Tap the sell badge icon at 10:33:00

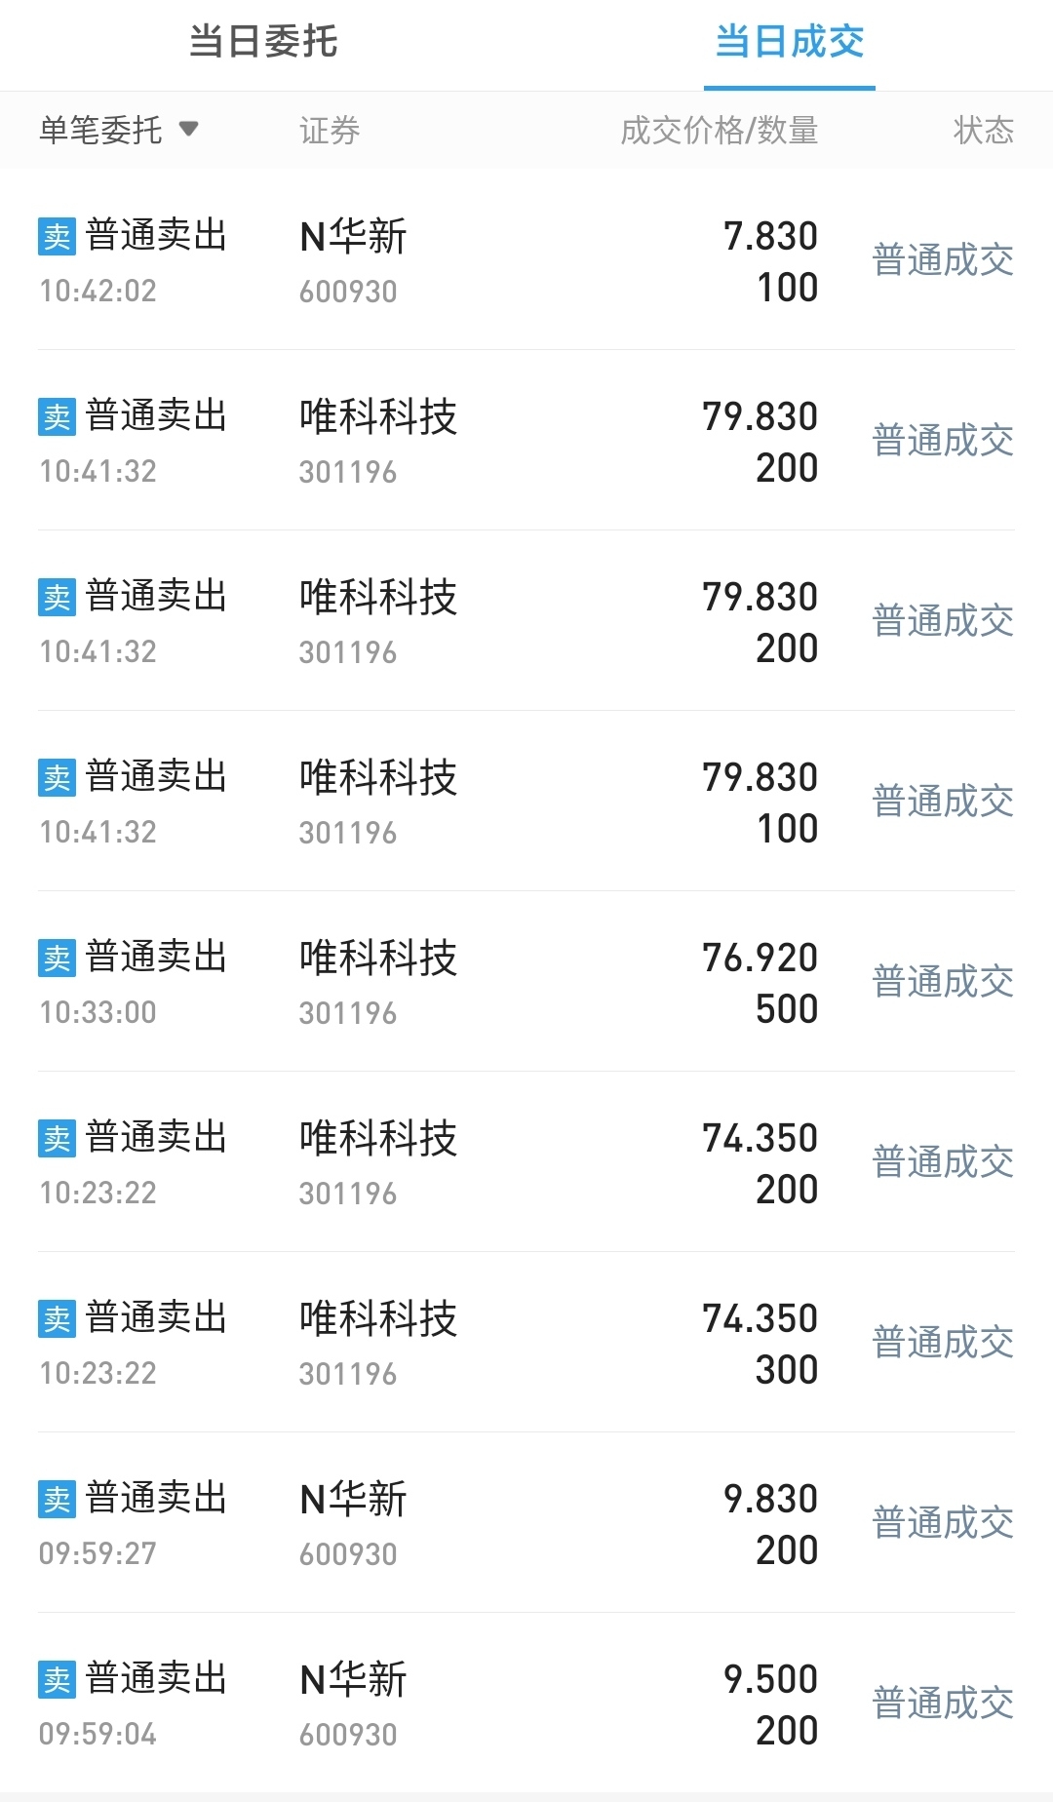click(57, 958)
